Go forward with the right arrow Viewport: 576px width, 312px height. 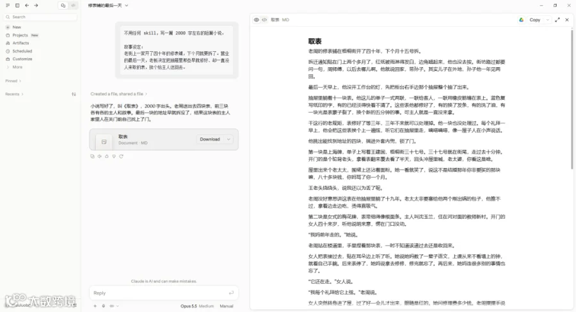[x=36, y=6]
